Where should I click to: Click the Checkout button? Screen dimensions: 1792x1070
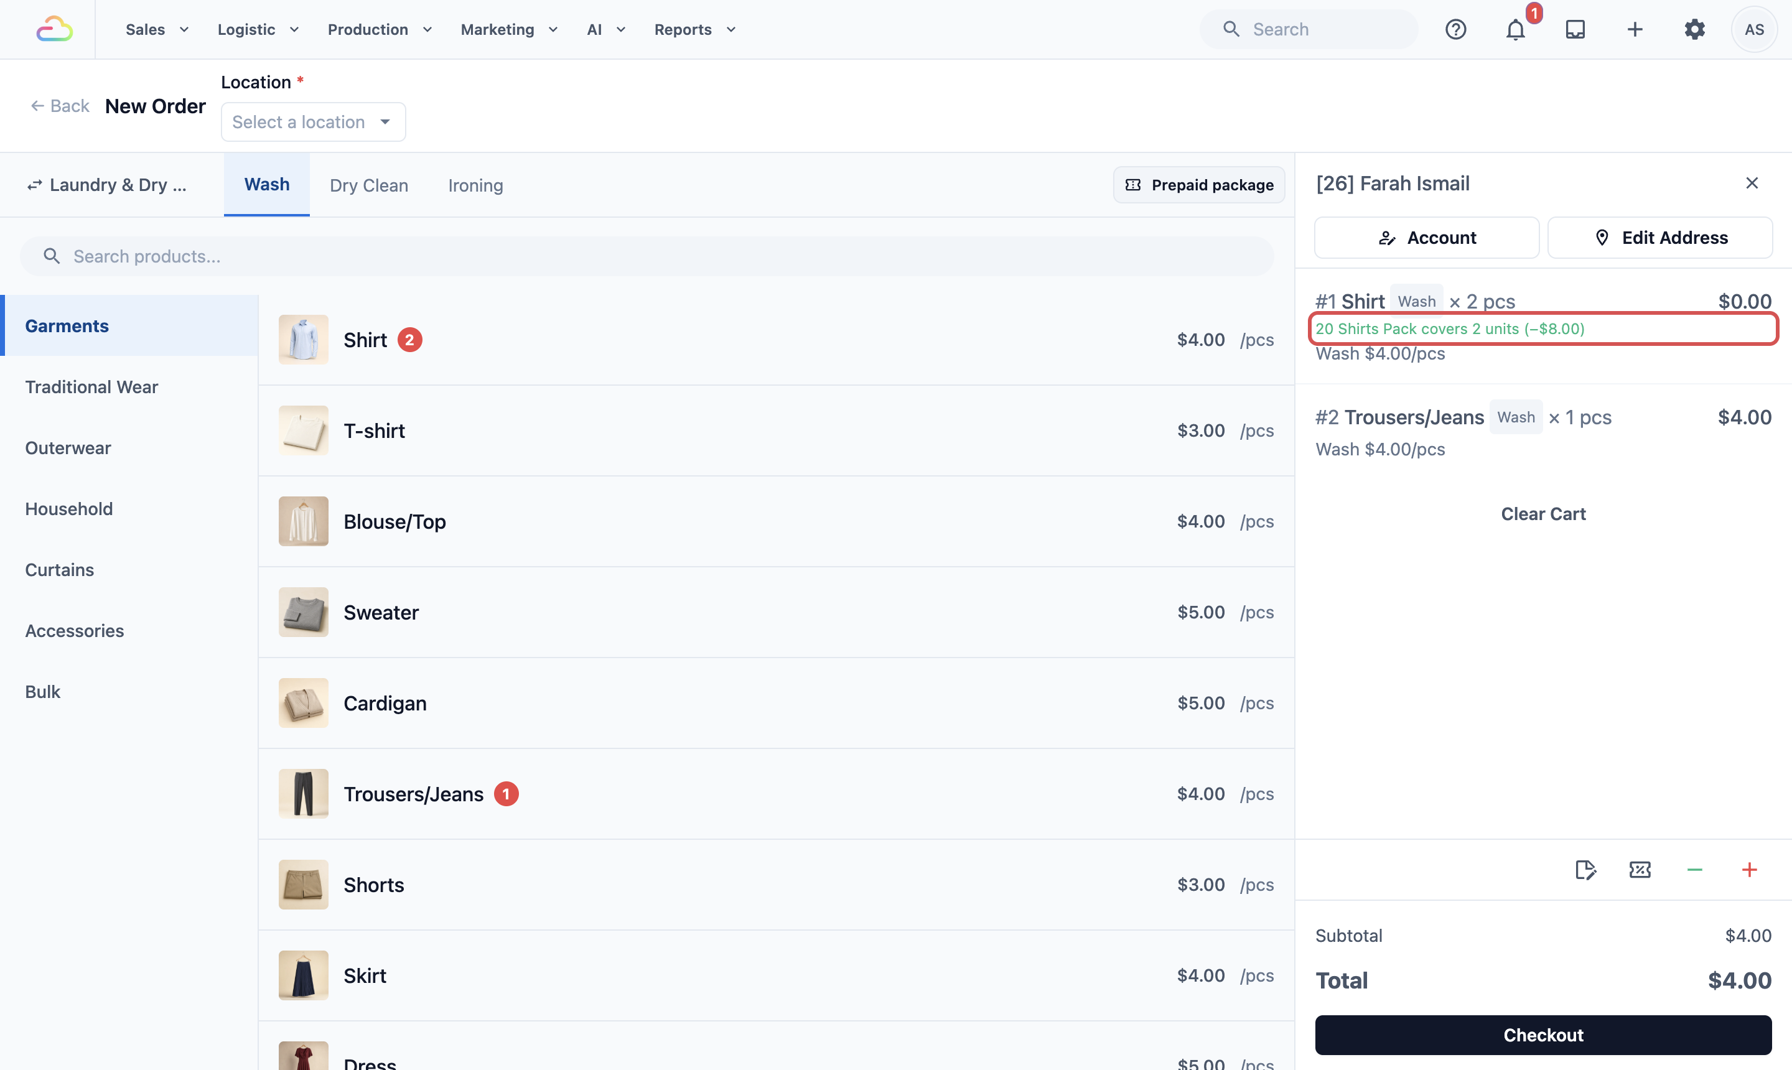[1543, 1035]
